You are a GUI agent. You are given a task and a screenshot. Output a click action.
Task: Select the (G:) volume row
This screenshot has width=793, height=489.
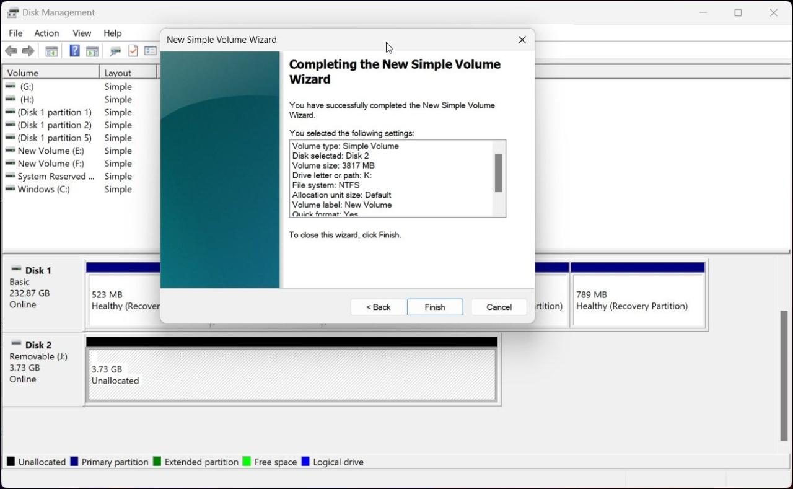click(81, 86)
